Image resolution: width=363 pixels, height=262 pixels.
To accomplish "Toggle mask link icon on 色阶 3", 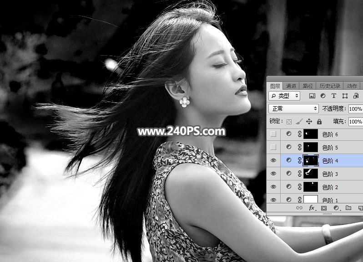I will coord(300,174).
